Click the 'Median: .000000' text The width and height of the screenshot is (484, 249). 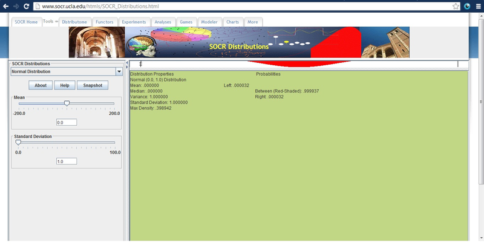coord(146,91)
